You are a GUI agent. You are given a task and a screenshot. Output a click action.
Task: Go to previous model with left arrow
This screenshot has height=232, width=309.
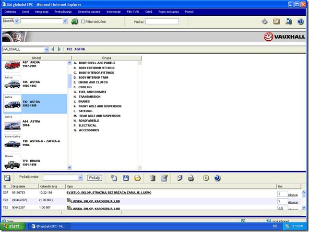pyautogui.click(x=53, y=49)
